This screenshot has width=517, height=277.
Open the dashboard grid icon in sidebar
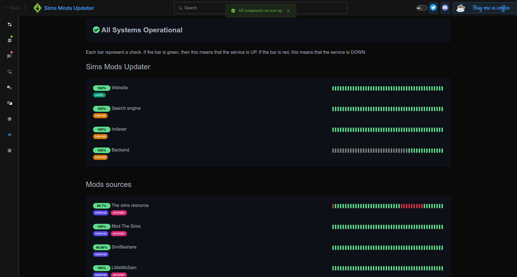point(10,24)
